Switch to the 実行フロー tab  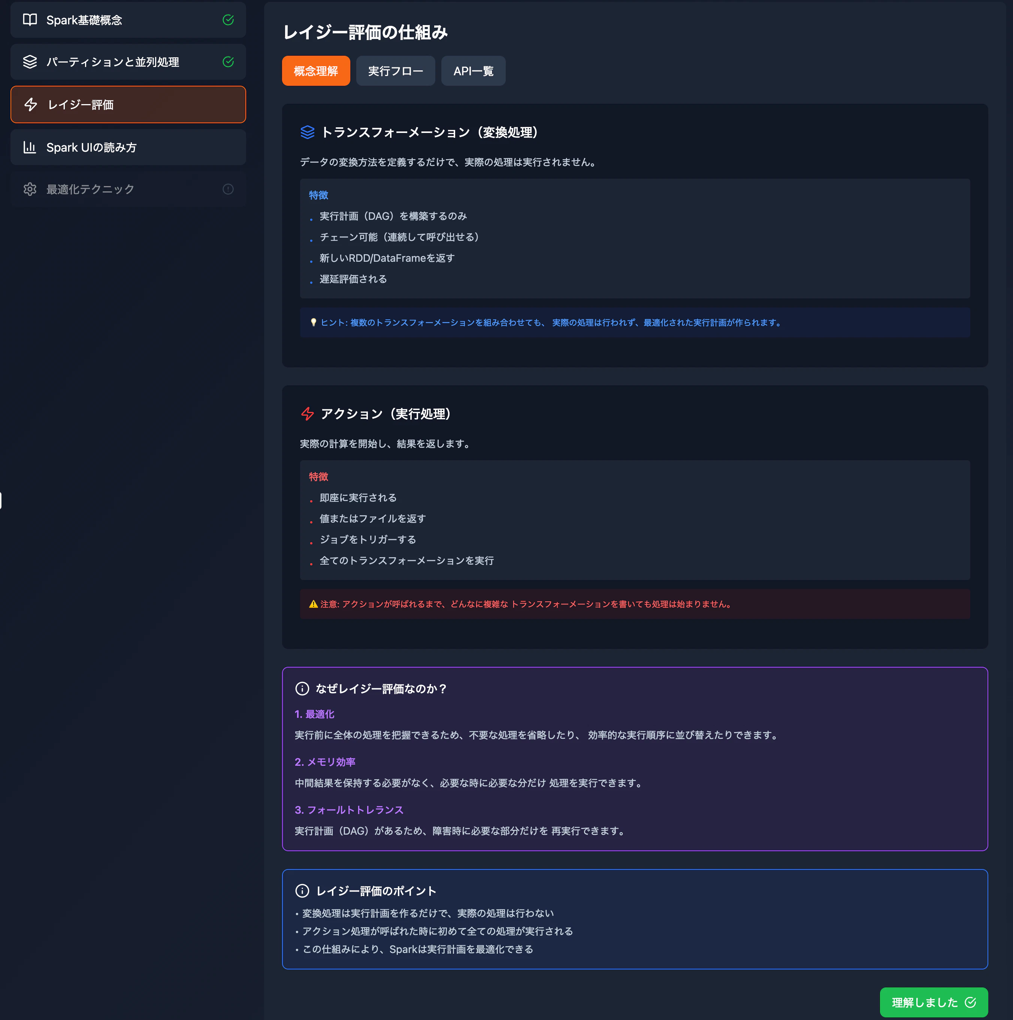pos(395,71)
